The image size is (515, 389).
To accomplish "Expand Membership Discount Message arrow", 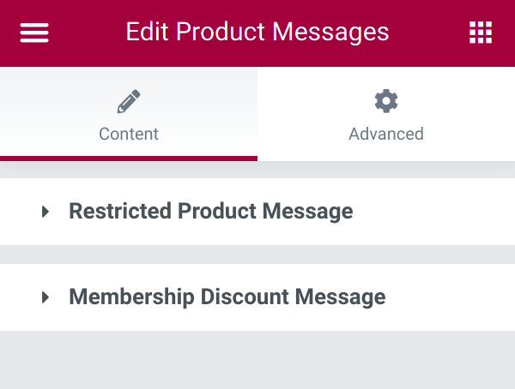I will coord(45,297).
